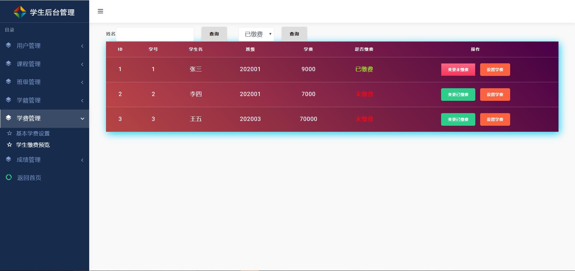Click the 学生名 column header
Screen dimensions: 575x271
tap(196, 49)
